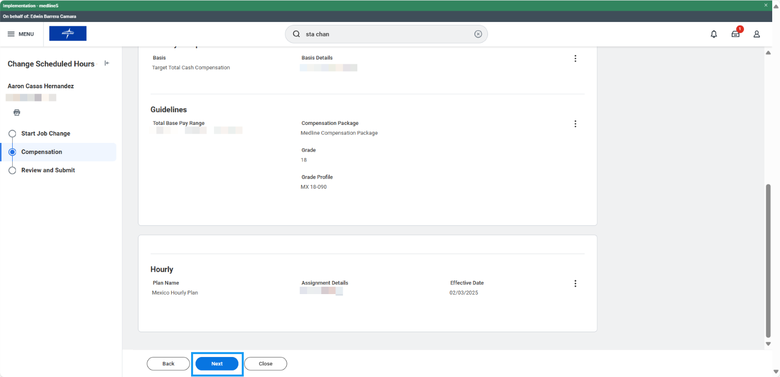This screenshot has height=377, width=780.
Task: Open the notifications bell icon
Action: (714, 34)
